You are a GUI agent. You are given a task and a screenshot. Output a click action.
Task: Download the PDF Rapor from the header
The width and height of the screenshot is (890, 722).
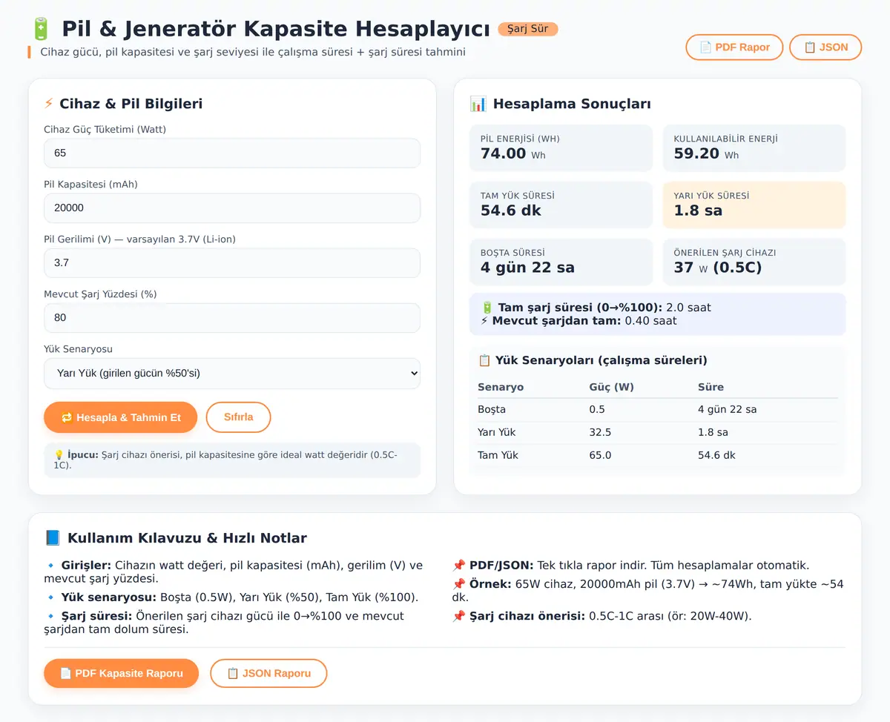734,47
